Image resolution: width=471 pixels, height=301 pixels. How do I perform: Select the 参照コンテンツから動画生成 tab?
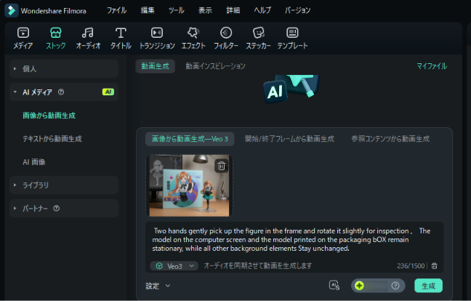[390, 139]
